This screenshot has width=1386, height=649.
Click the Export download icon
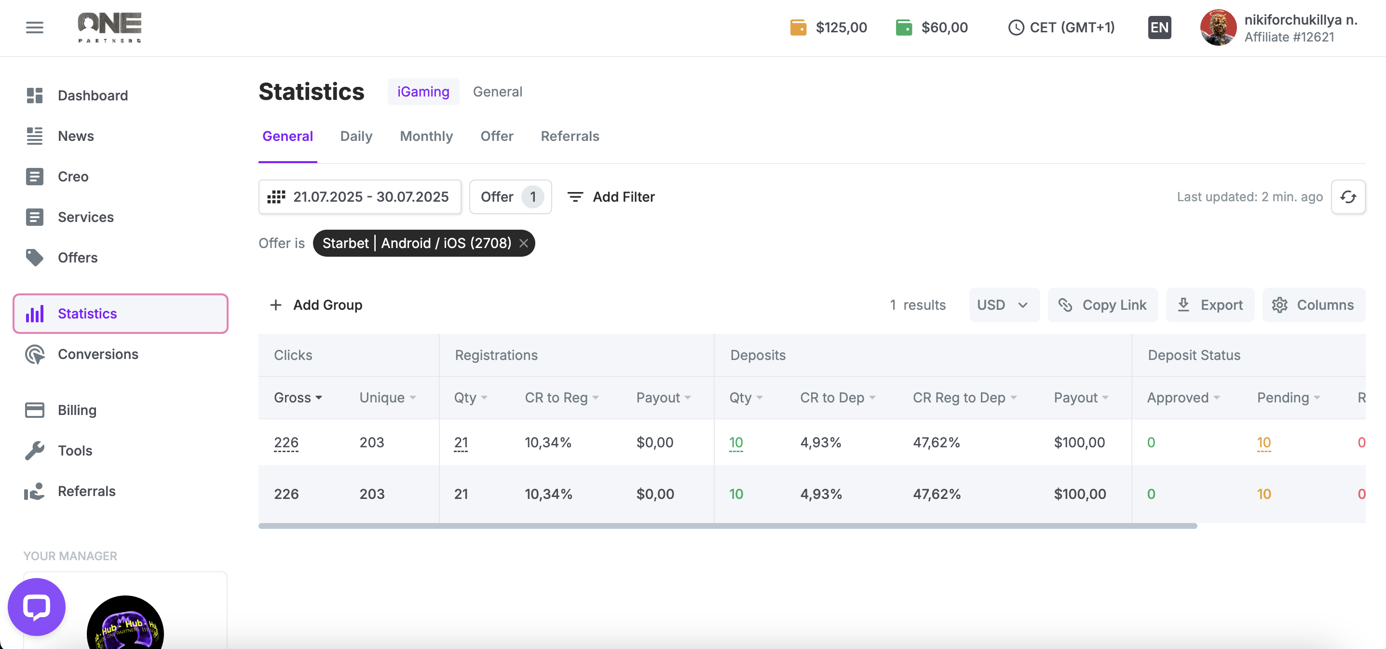coord(1183,305)
